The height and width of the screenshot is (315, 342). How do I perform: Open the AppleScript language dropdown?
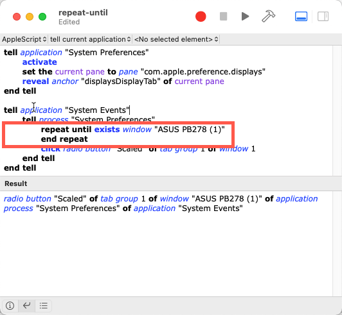tap(24, 39)
